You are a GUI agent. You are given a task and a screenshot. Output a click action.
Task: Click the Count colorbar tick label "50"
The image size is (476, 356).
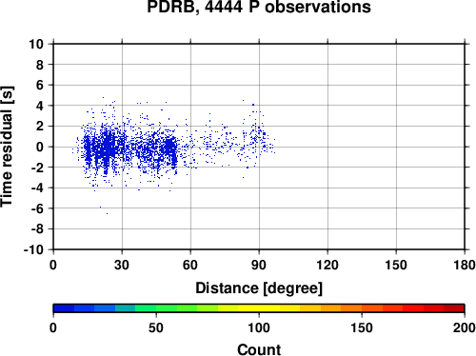(156, 327)
